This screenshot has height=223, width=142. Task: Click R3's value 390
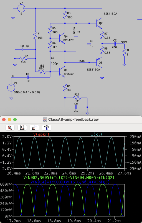pyautogui.click(x=70, y=17)
